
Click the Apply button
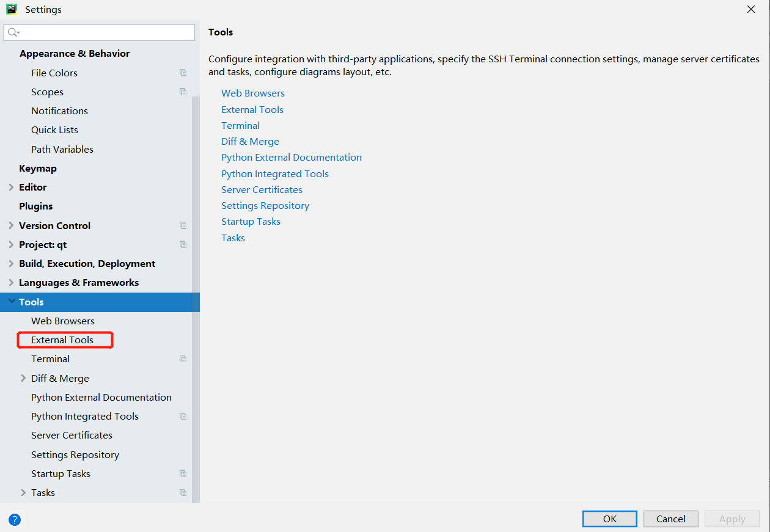pos(732,519)
